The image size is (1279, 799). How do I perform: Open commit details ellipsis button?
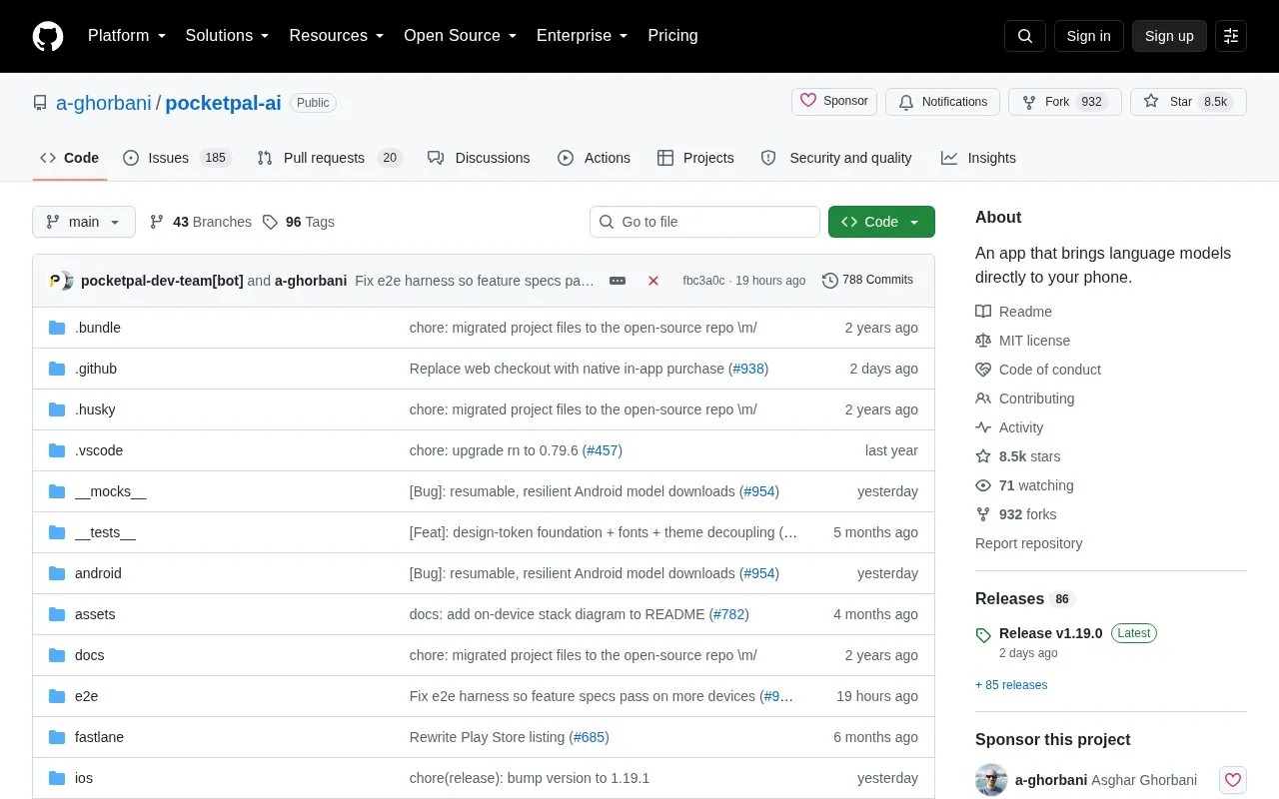click(x=618, y=281)
